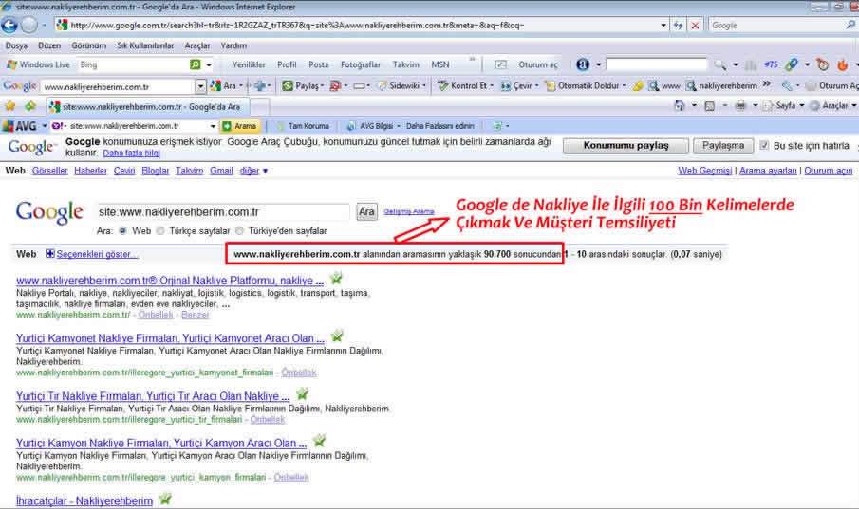Image resolution: width=859 pixels, height=509 pixels.
Task: Check the 'Bu site için hatırla' checkbox
Action: [764, 146]
